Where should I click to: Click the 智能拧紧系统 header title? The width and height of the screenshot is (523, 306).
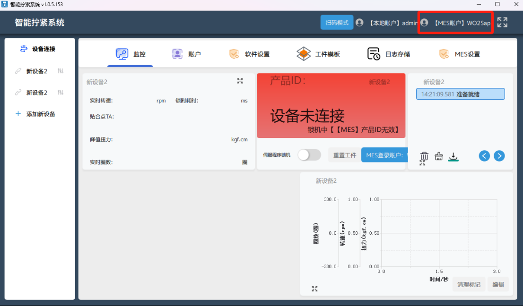pyautogui.click(x=39, y=22)
